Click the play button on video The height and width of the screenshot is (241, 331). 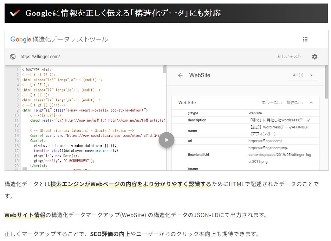point(167,140)
